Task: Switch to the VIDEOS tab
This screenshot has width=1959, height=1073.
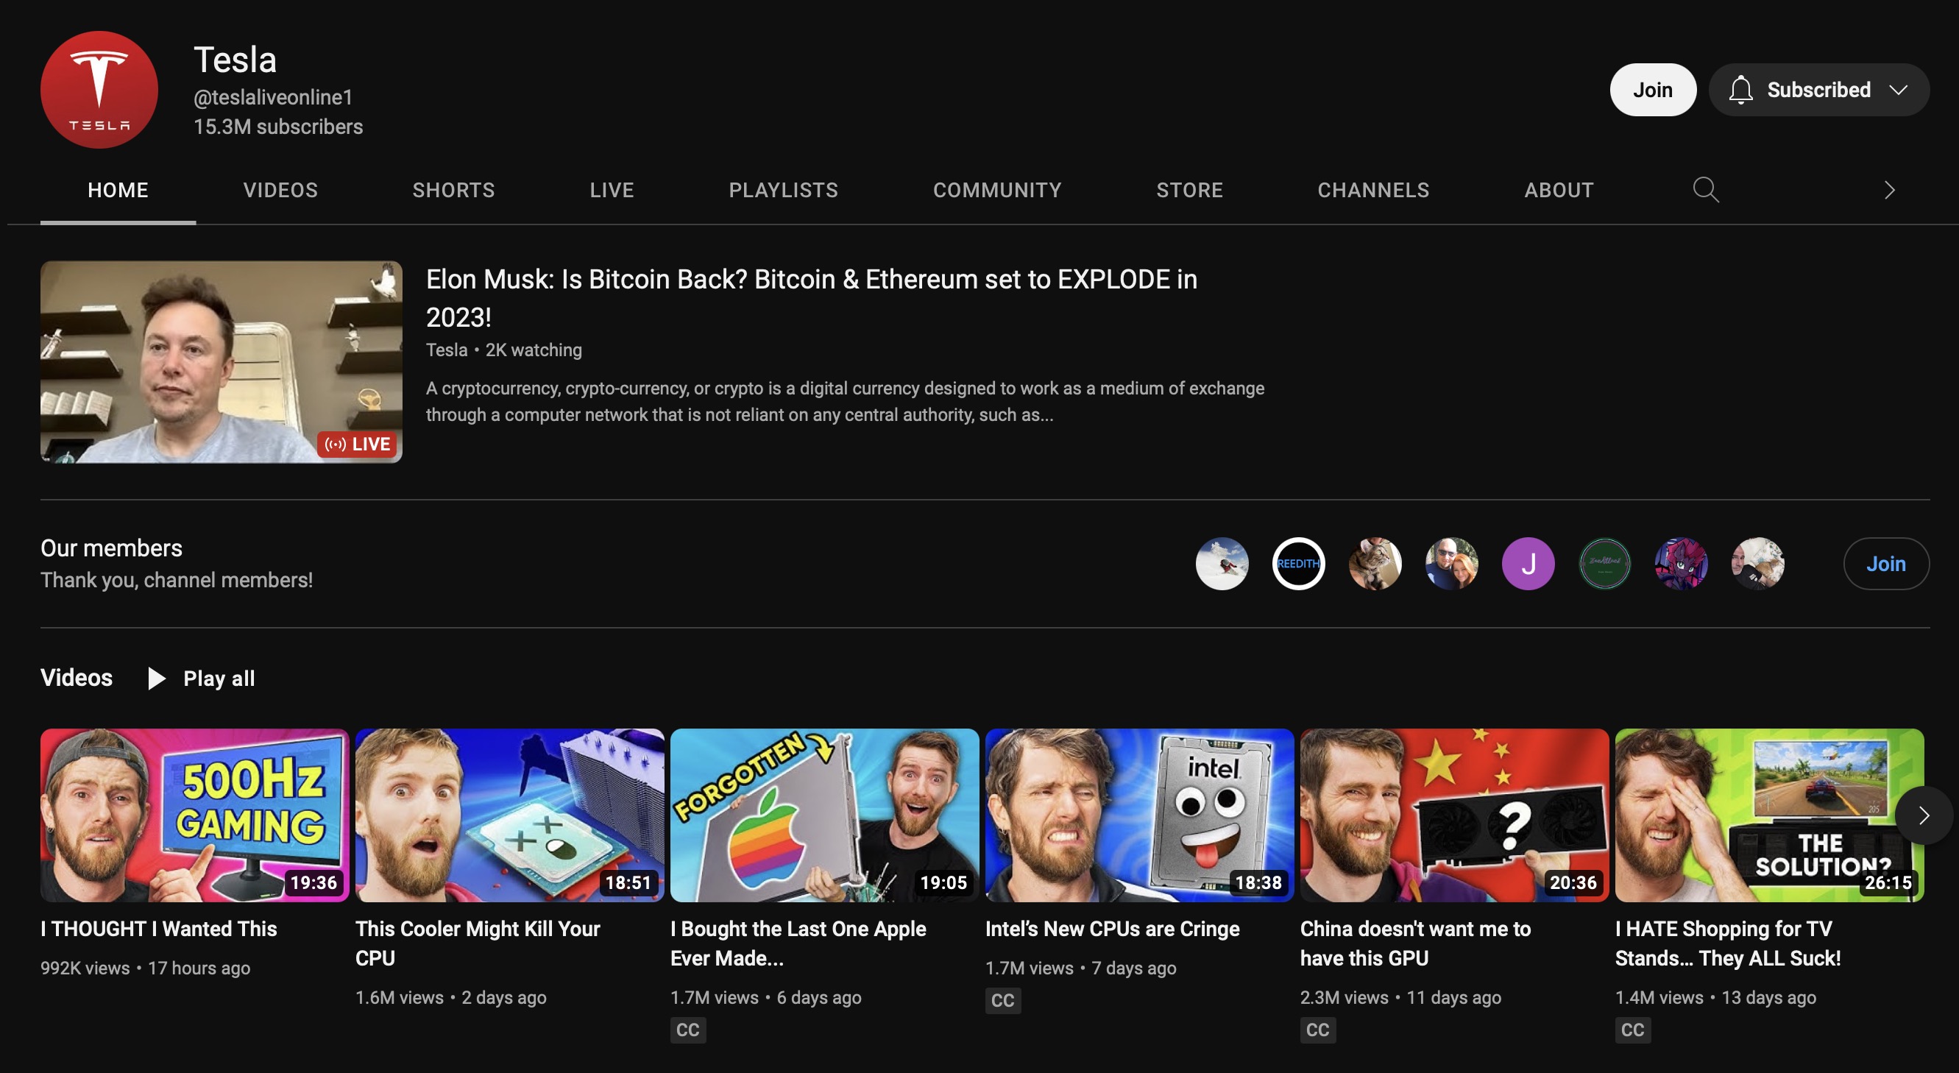Action: coord(280,190)
